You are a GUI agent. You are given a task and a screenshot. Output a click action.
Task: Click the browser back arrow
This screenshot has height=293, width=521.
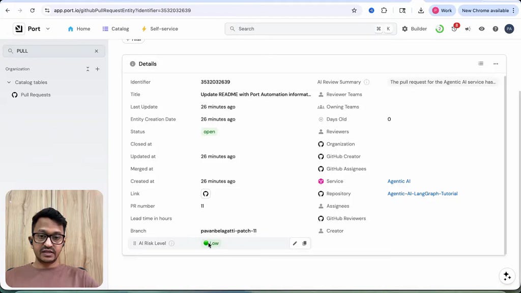click(x=8, y=10)
